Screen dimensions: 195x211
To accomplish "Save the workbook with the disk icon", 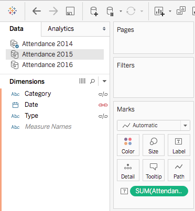I will 70,11.
